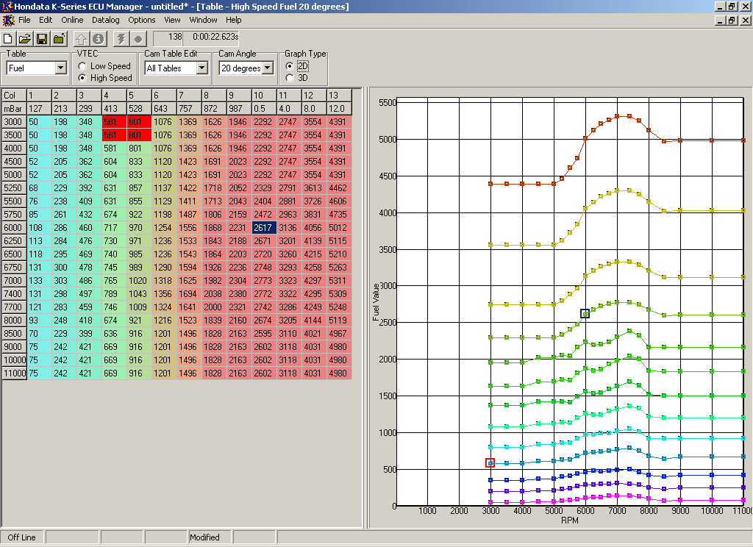753x547 pixels.
Task: Click the upload arrow toolbar icon
Action: pyautogui.click(x=82, y=39)
